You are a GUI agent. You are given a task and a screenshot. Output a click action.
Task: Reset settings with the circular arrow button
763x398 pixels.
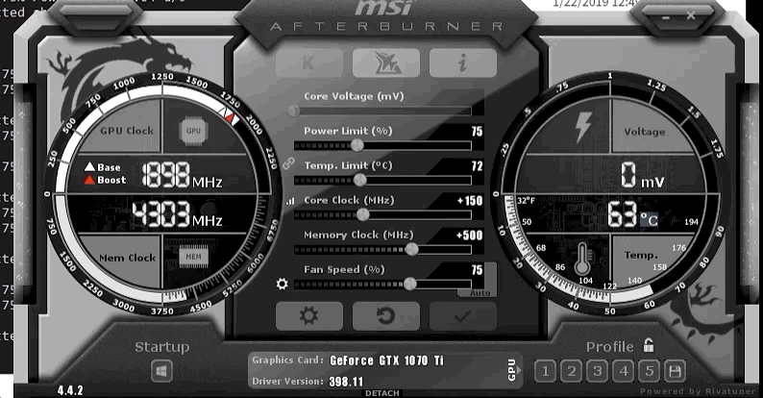386,315
